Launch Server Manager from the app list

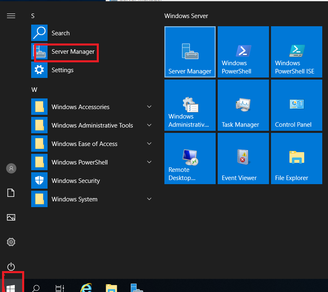(x=92, y=51)
